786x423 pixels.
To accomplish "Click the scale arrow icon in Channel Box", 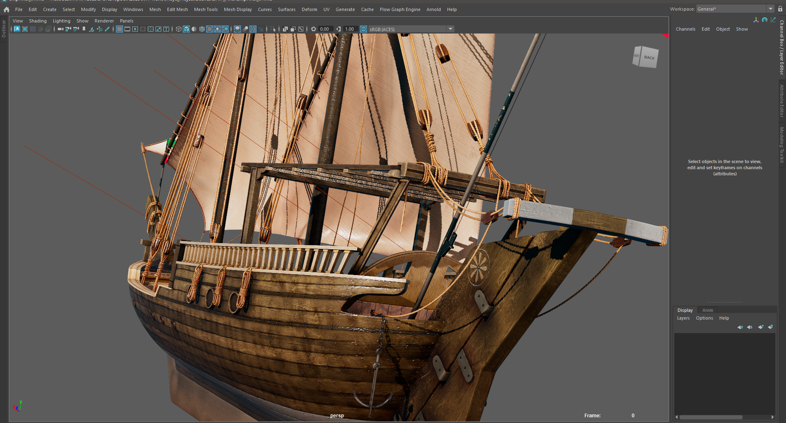I will coord(773,20).
